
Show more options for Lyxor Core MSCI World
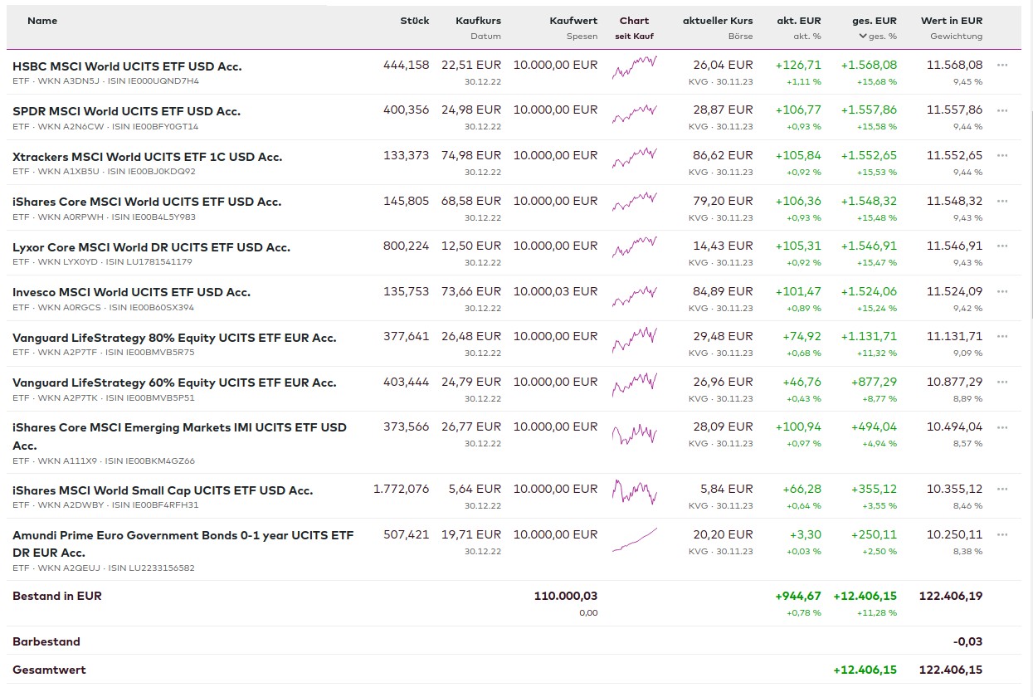[1002, 246]
